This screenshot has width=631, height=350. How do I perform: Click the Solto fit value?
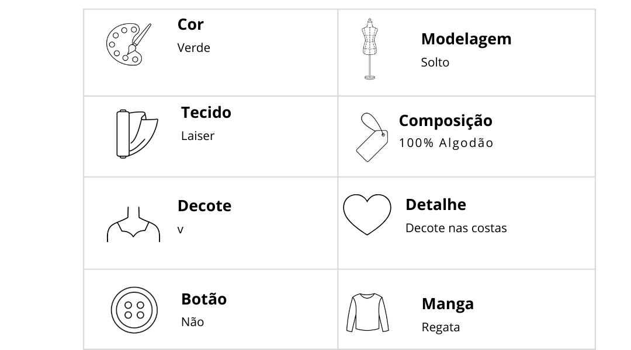coord(435,62)
